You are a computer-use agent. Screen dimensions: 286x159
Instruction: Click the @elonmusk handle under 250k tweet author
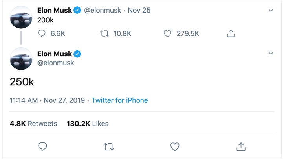(55, 63)
